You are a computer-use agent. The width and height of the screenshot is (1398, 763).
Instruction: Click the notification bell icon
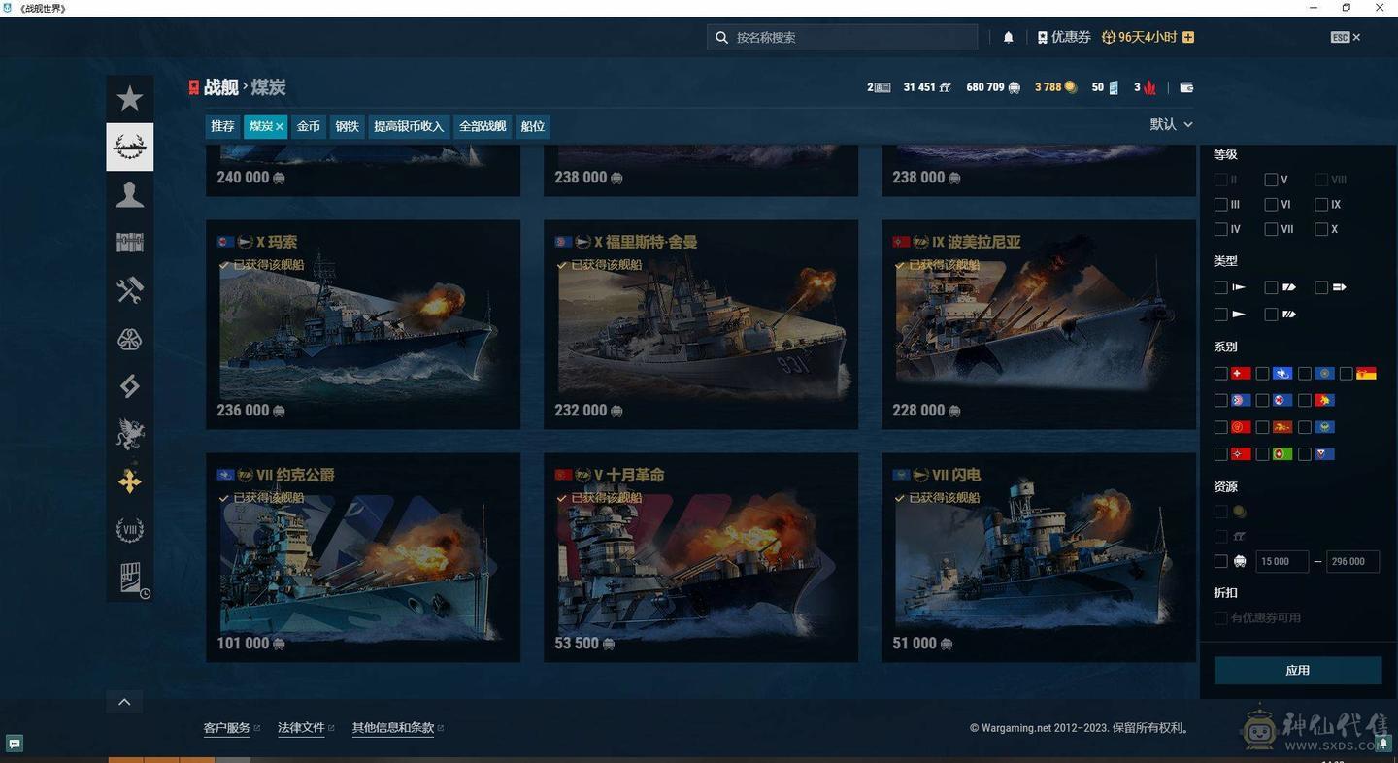coord(1008,37)
